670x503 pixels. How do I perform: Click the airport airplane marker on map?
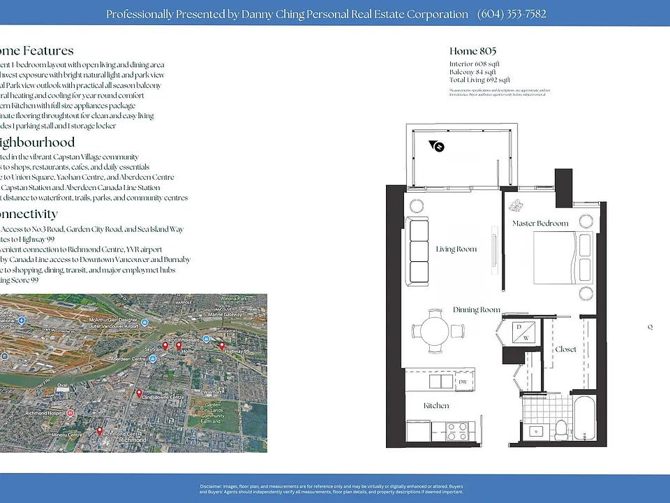point(22,320)
